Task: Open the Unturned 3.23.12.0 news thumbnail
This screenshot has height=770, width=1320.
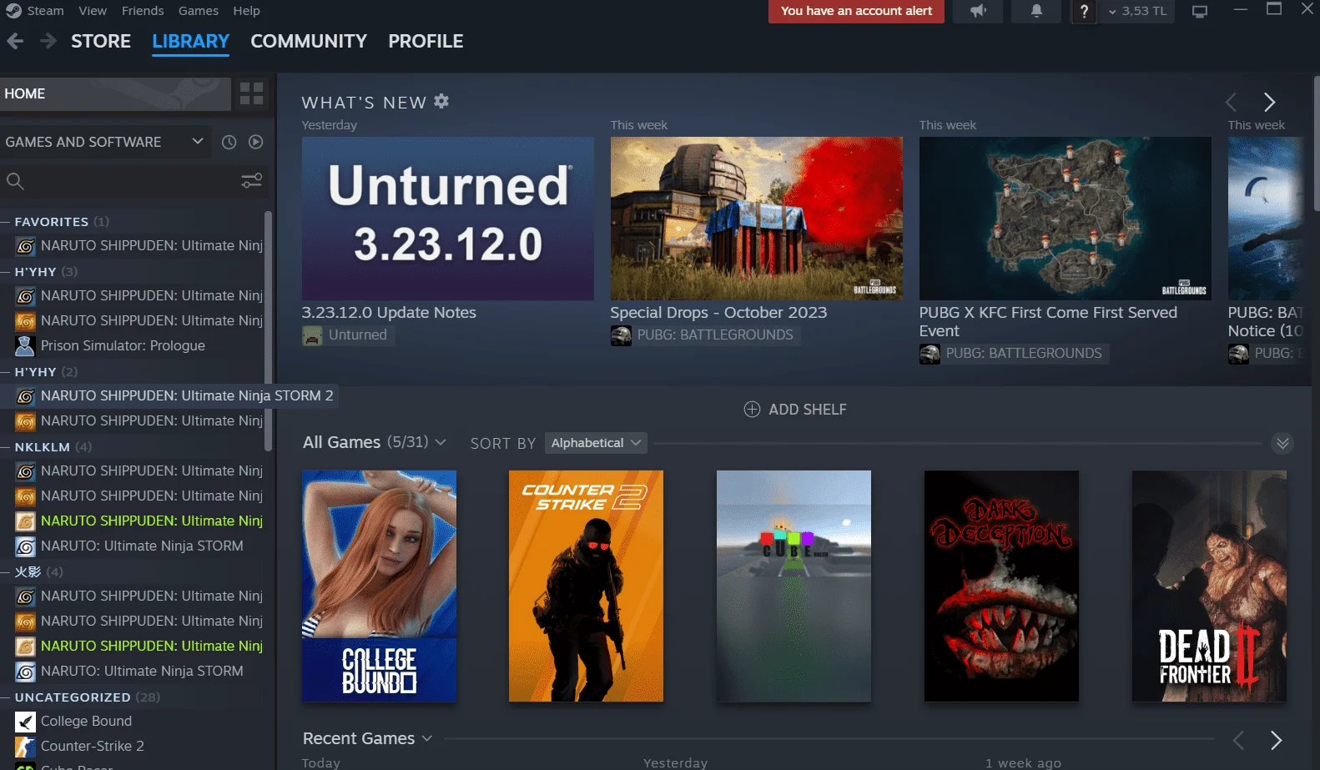Action: point(447,219)
